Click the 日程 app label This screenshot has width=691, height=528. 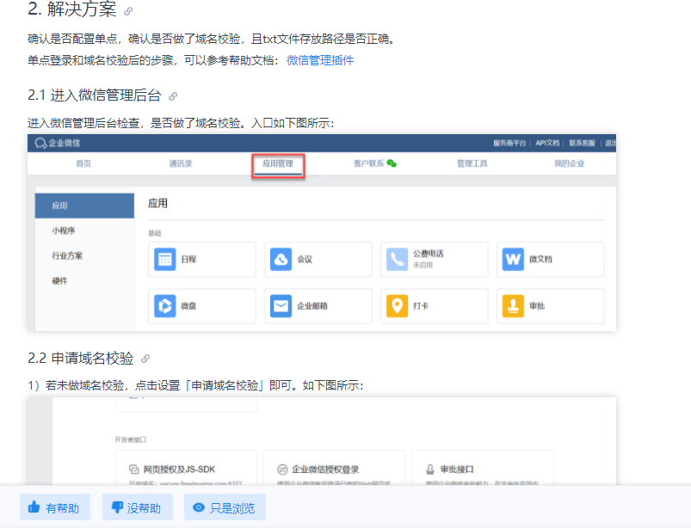coord(188,260)
